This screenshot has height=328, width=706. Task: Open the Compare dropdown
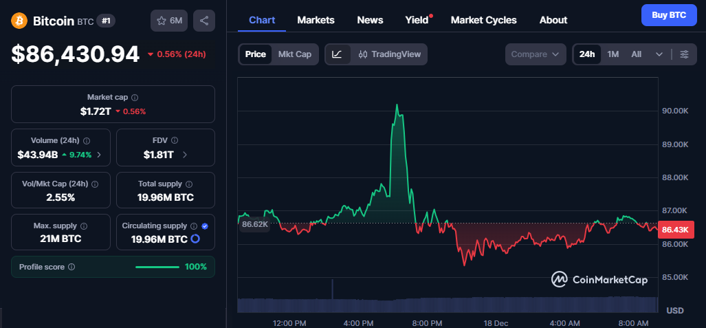(x=536, y=54)
